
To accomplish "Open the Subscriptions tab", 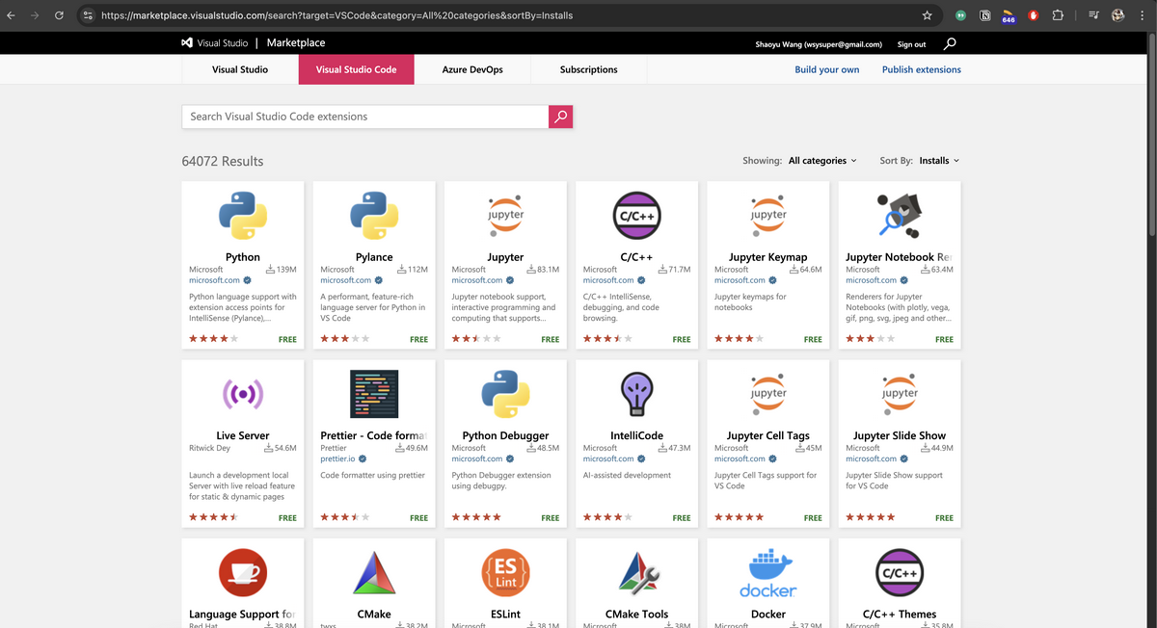I will click(x=589, y=70).
